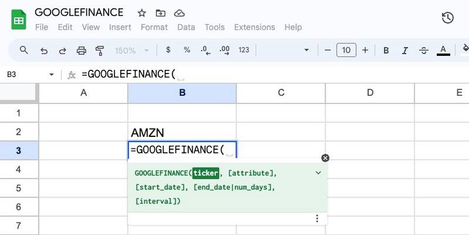
Task: Click the fx function icon
Action: click(72, 75)
